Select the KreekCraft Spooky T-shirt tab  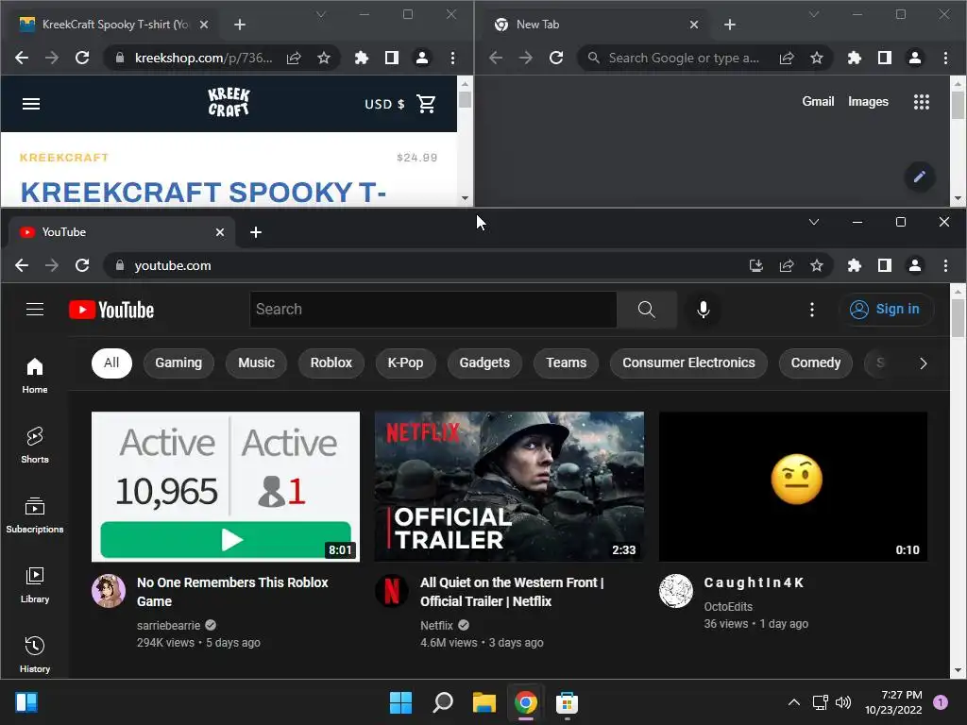pos(114,25)
